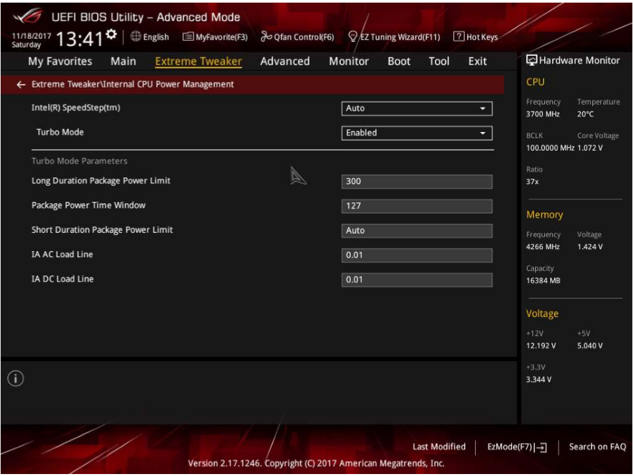Click the memory voltage 1.424 V value
This screenshot has height=476, width=633.
(590, 247)
